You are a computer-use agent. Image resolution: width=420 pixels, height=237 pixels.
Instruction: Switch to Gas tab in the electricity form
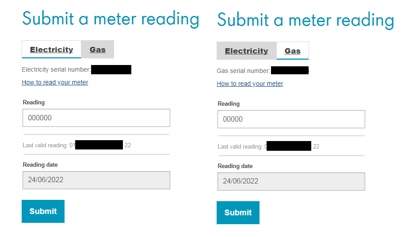click(97, 50)
